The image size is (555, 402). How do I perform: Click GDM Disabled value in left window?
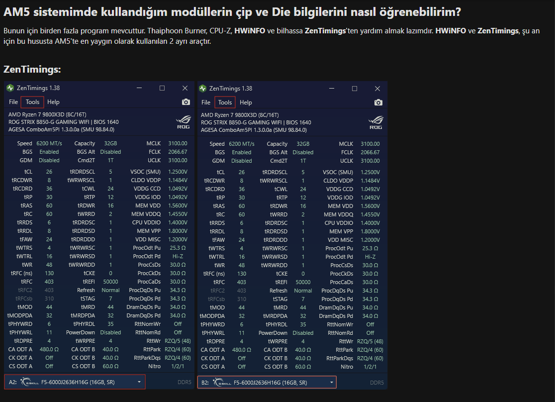click(49, 160)
